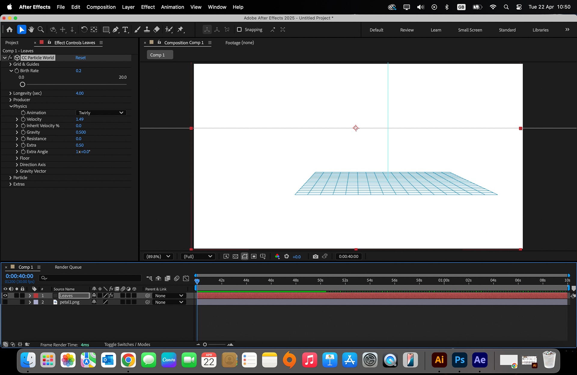Toggle fx effect of CC Particle World
This screenshot has height=375, width=577.
point(11,58)
